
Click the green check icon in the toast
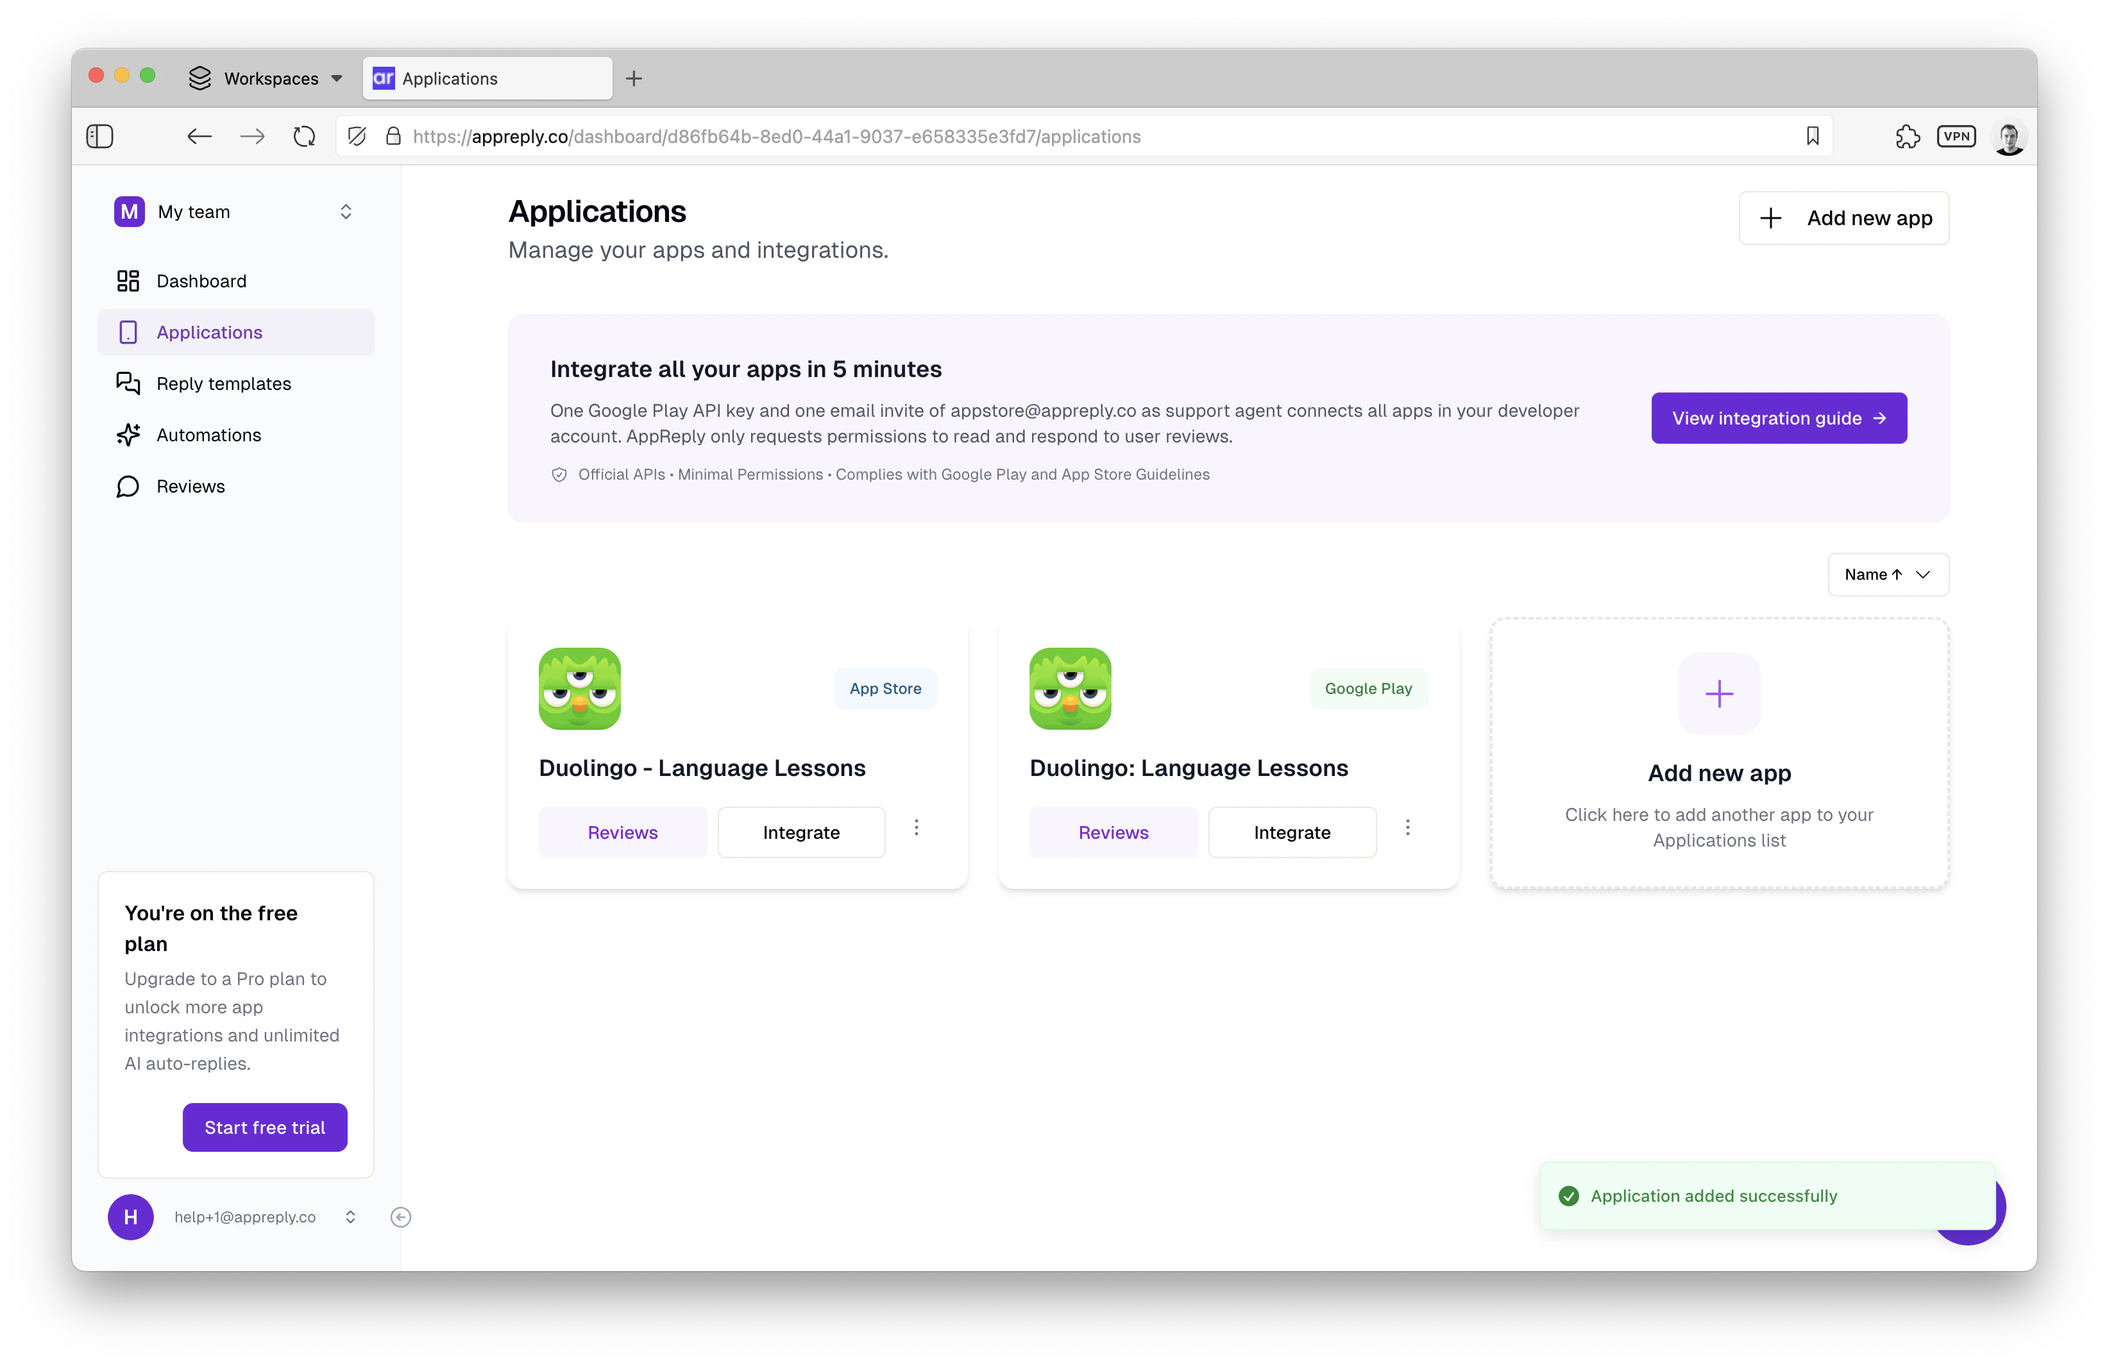tap(1568, 1196)
